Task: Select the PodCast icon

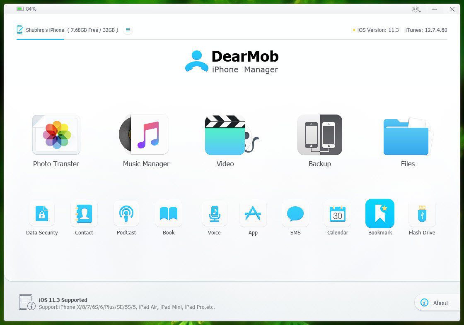Action: click(x=126, y=213)
